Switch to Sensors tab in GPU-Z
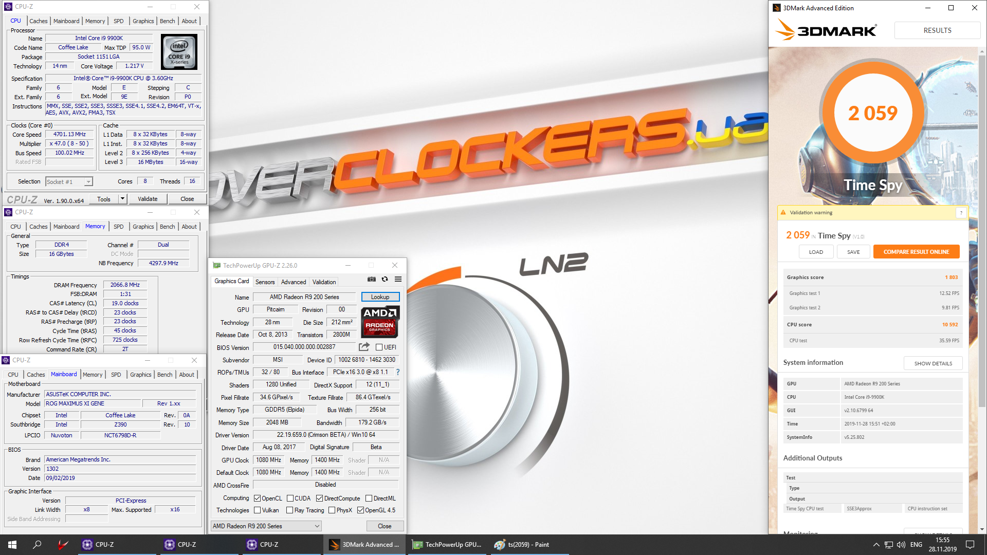Screen dimensions: 987x555 tap(265, 282)
